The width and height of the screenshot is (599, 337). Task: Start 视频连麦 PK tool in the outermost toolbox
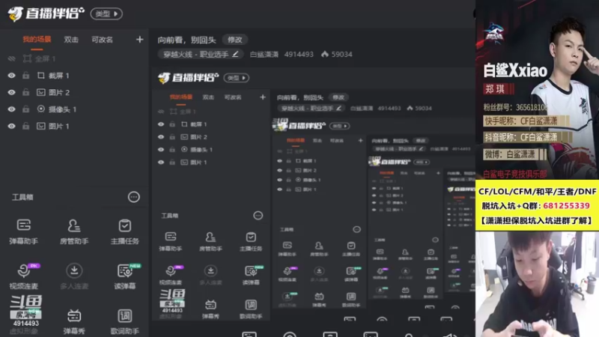[25, 276]
